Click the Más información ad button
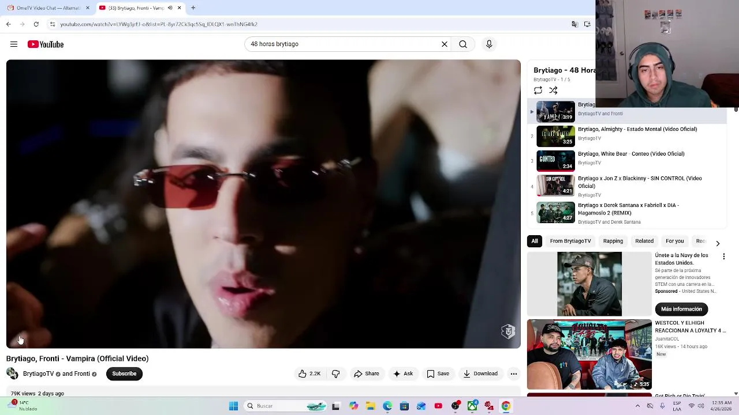This screenshot has height=415, width=739. click(x=681, y=309)
